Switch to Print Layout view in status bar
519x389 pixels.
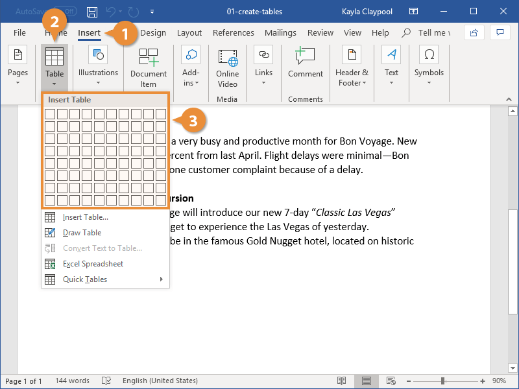[367, 381]
